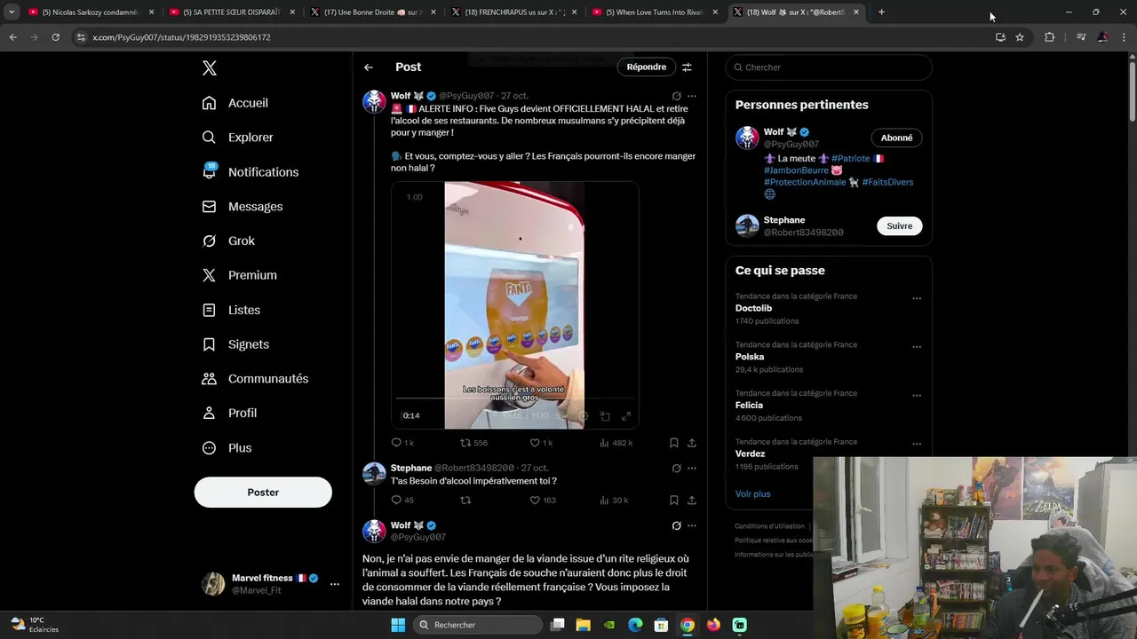Open Profil page
1137x639 pixels.
tap(229, 414)
